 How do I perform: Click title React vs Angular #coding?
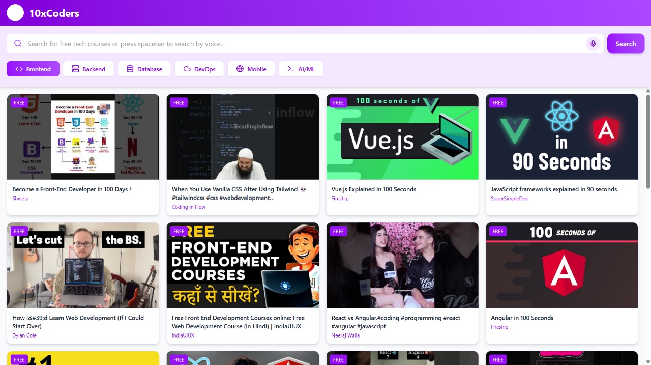tap(396, 322)
